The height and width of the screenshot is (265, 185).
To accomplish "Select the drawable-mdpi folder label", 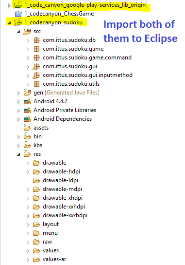I will tap(62, 189).
